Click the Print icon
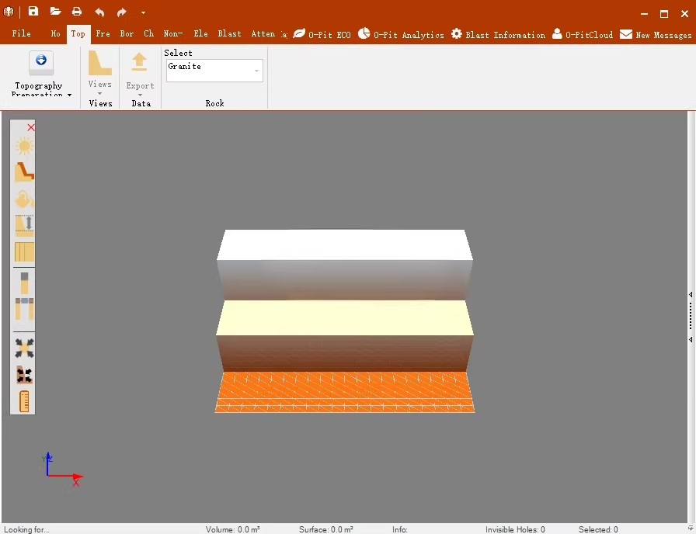 [x=77, y=12]
